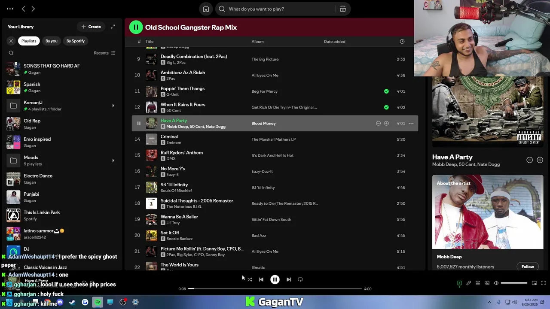
Task: Navigate forward with the right arrow
Action: click(x=33, y=9)
